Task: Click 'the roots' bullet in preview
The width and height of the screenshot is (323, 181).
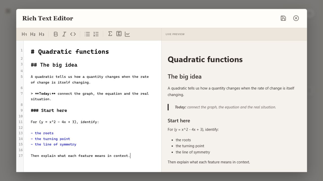Action: (x=183, y=140)
